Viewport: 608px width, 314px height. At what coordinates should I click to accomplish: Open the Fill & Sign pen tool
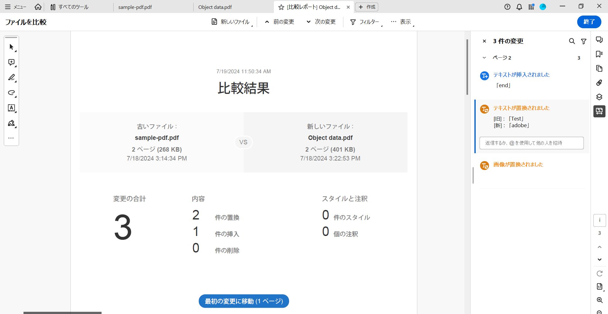click(11, 123)
